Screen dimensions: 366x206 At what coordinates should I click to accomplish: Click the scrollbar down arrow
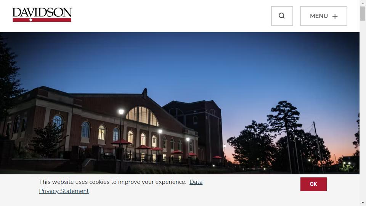pos(363,203)
